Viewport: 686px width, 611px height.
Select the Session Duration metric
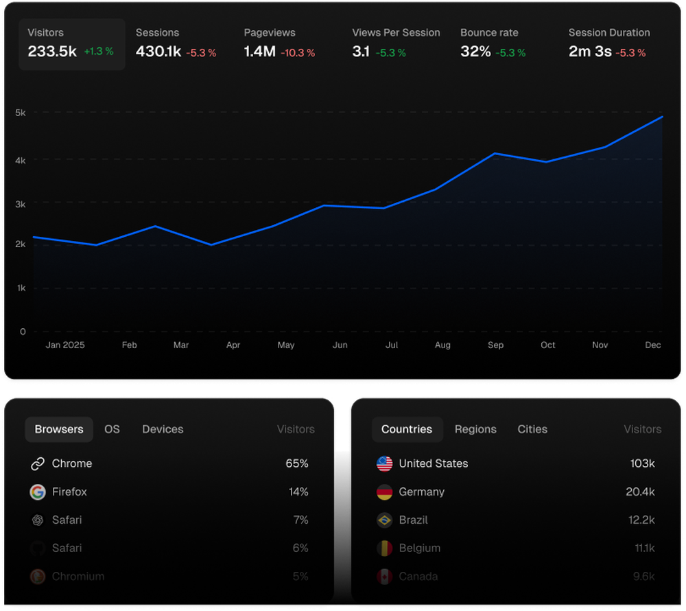tap(609, 44)
